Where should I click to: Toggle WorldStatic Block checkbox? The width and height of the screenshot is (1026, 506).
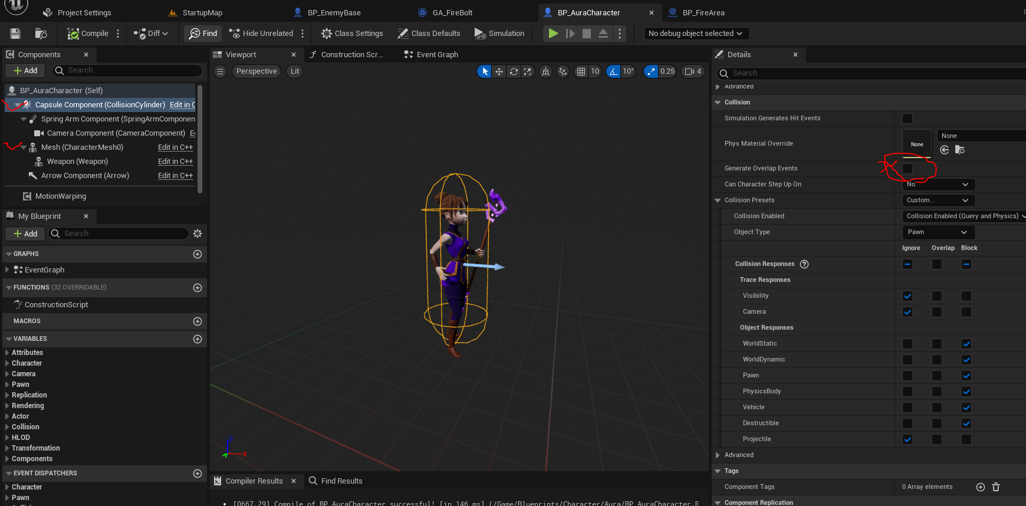966,344
